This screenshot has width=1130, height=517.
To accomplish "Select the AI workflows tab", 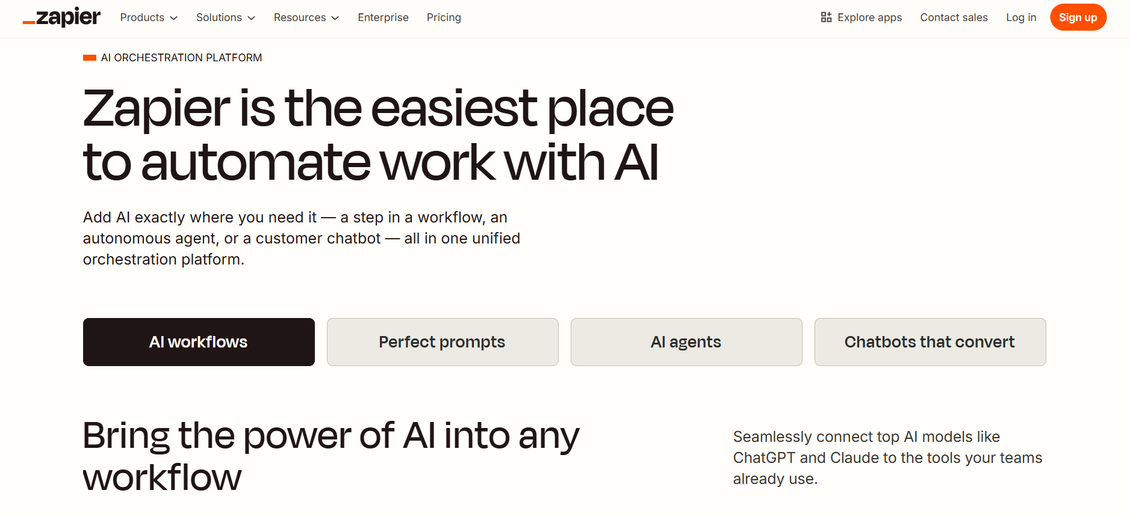I will pos(199,342).
